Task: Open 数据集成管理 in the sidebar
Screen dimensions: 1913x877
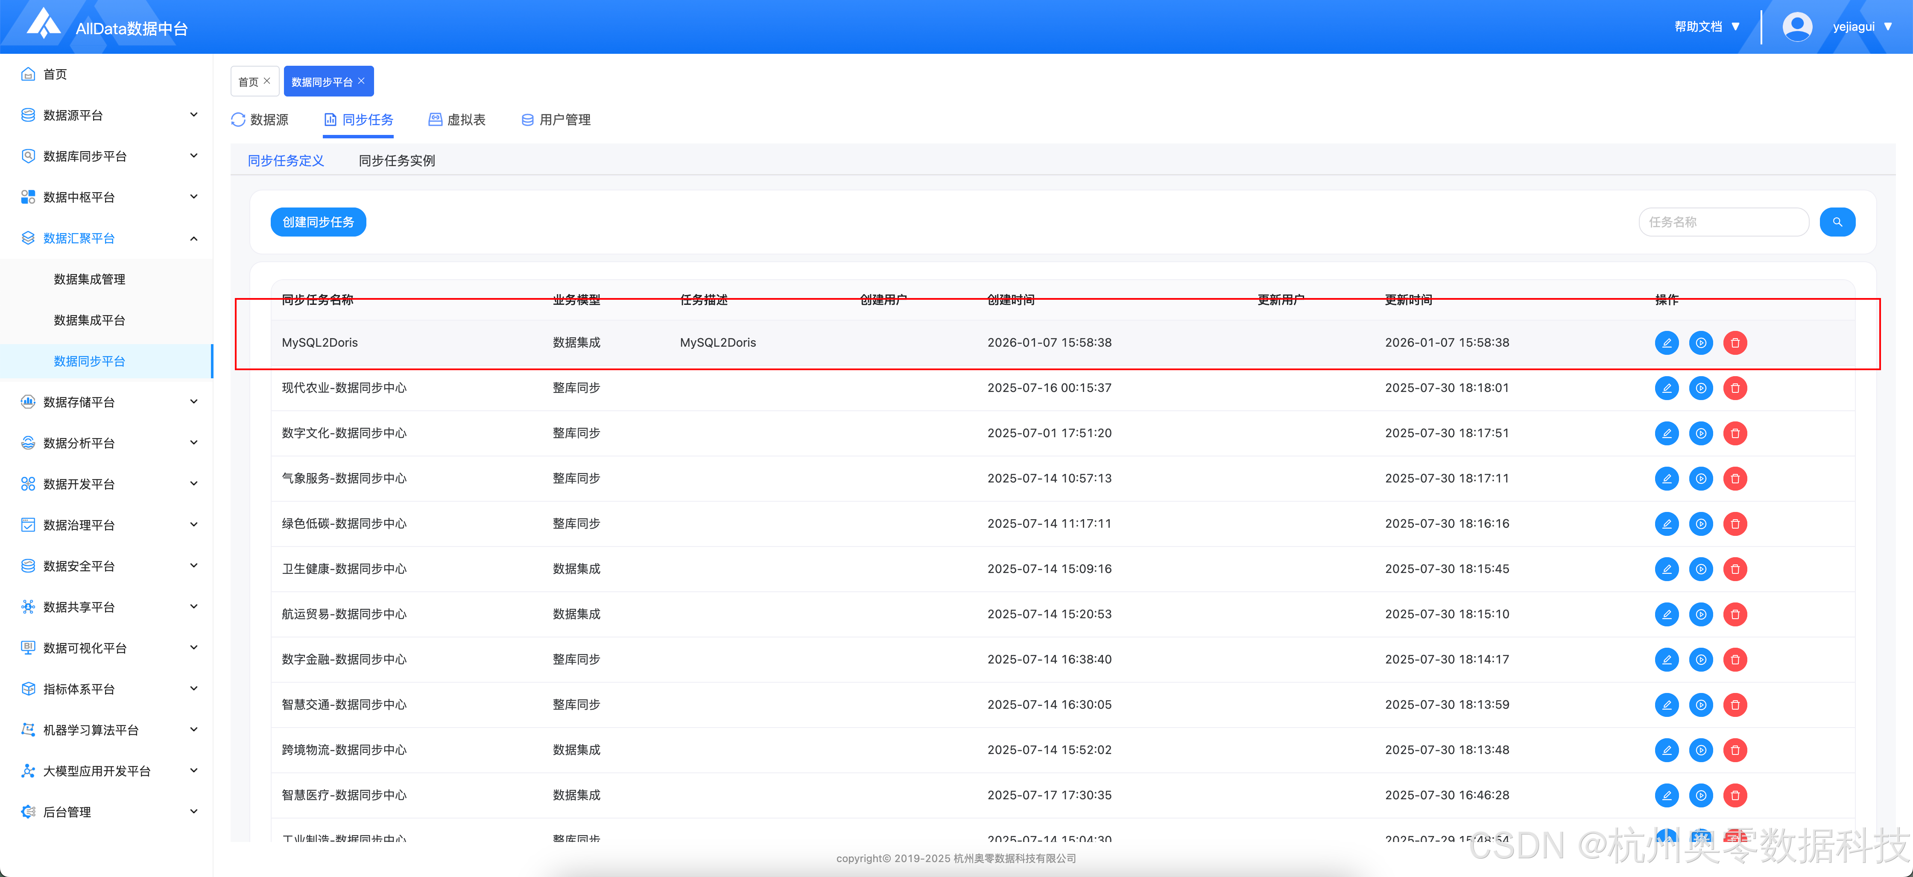Action: point(89,279)
